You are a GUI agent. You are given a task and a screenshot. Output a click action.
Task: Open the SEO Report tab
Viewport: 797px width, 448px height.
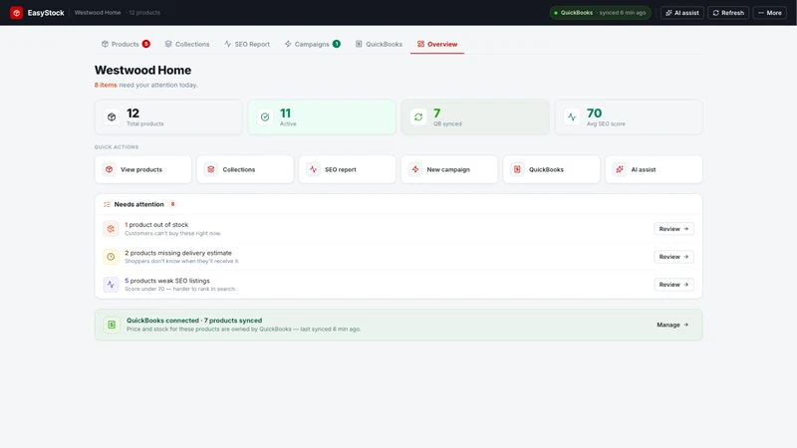(247, 44)
